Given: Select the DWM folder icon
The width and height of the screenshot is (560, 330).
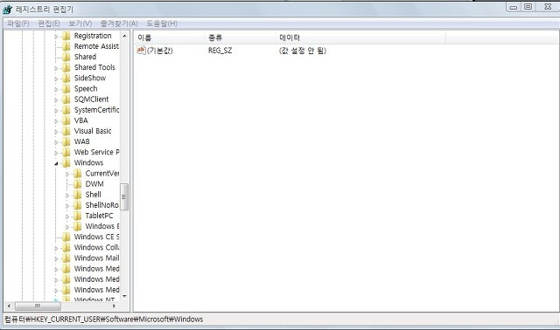Looking at the screenshot, I should pyautogui.click(x=78, y=184).
